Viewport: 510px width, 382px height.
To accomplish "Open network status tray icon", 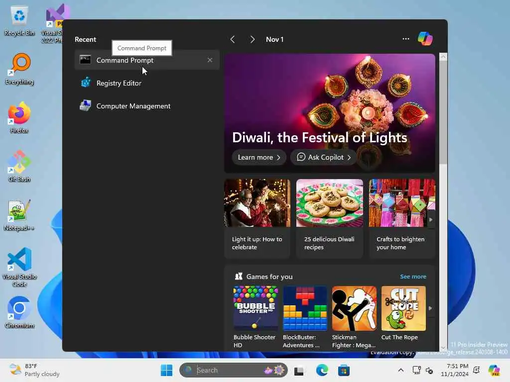I will coord(416,370).
